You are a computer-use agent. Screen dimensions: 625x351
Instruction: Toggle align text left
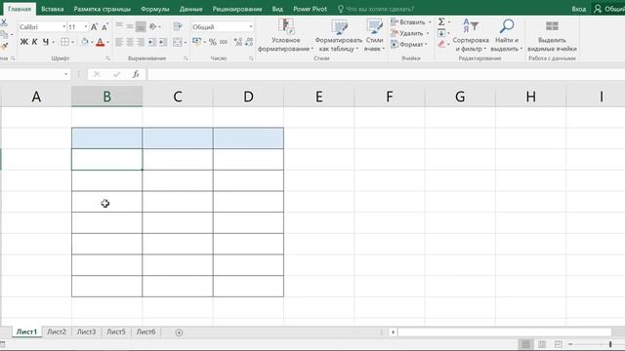pos(119,42)
